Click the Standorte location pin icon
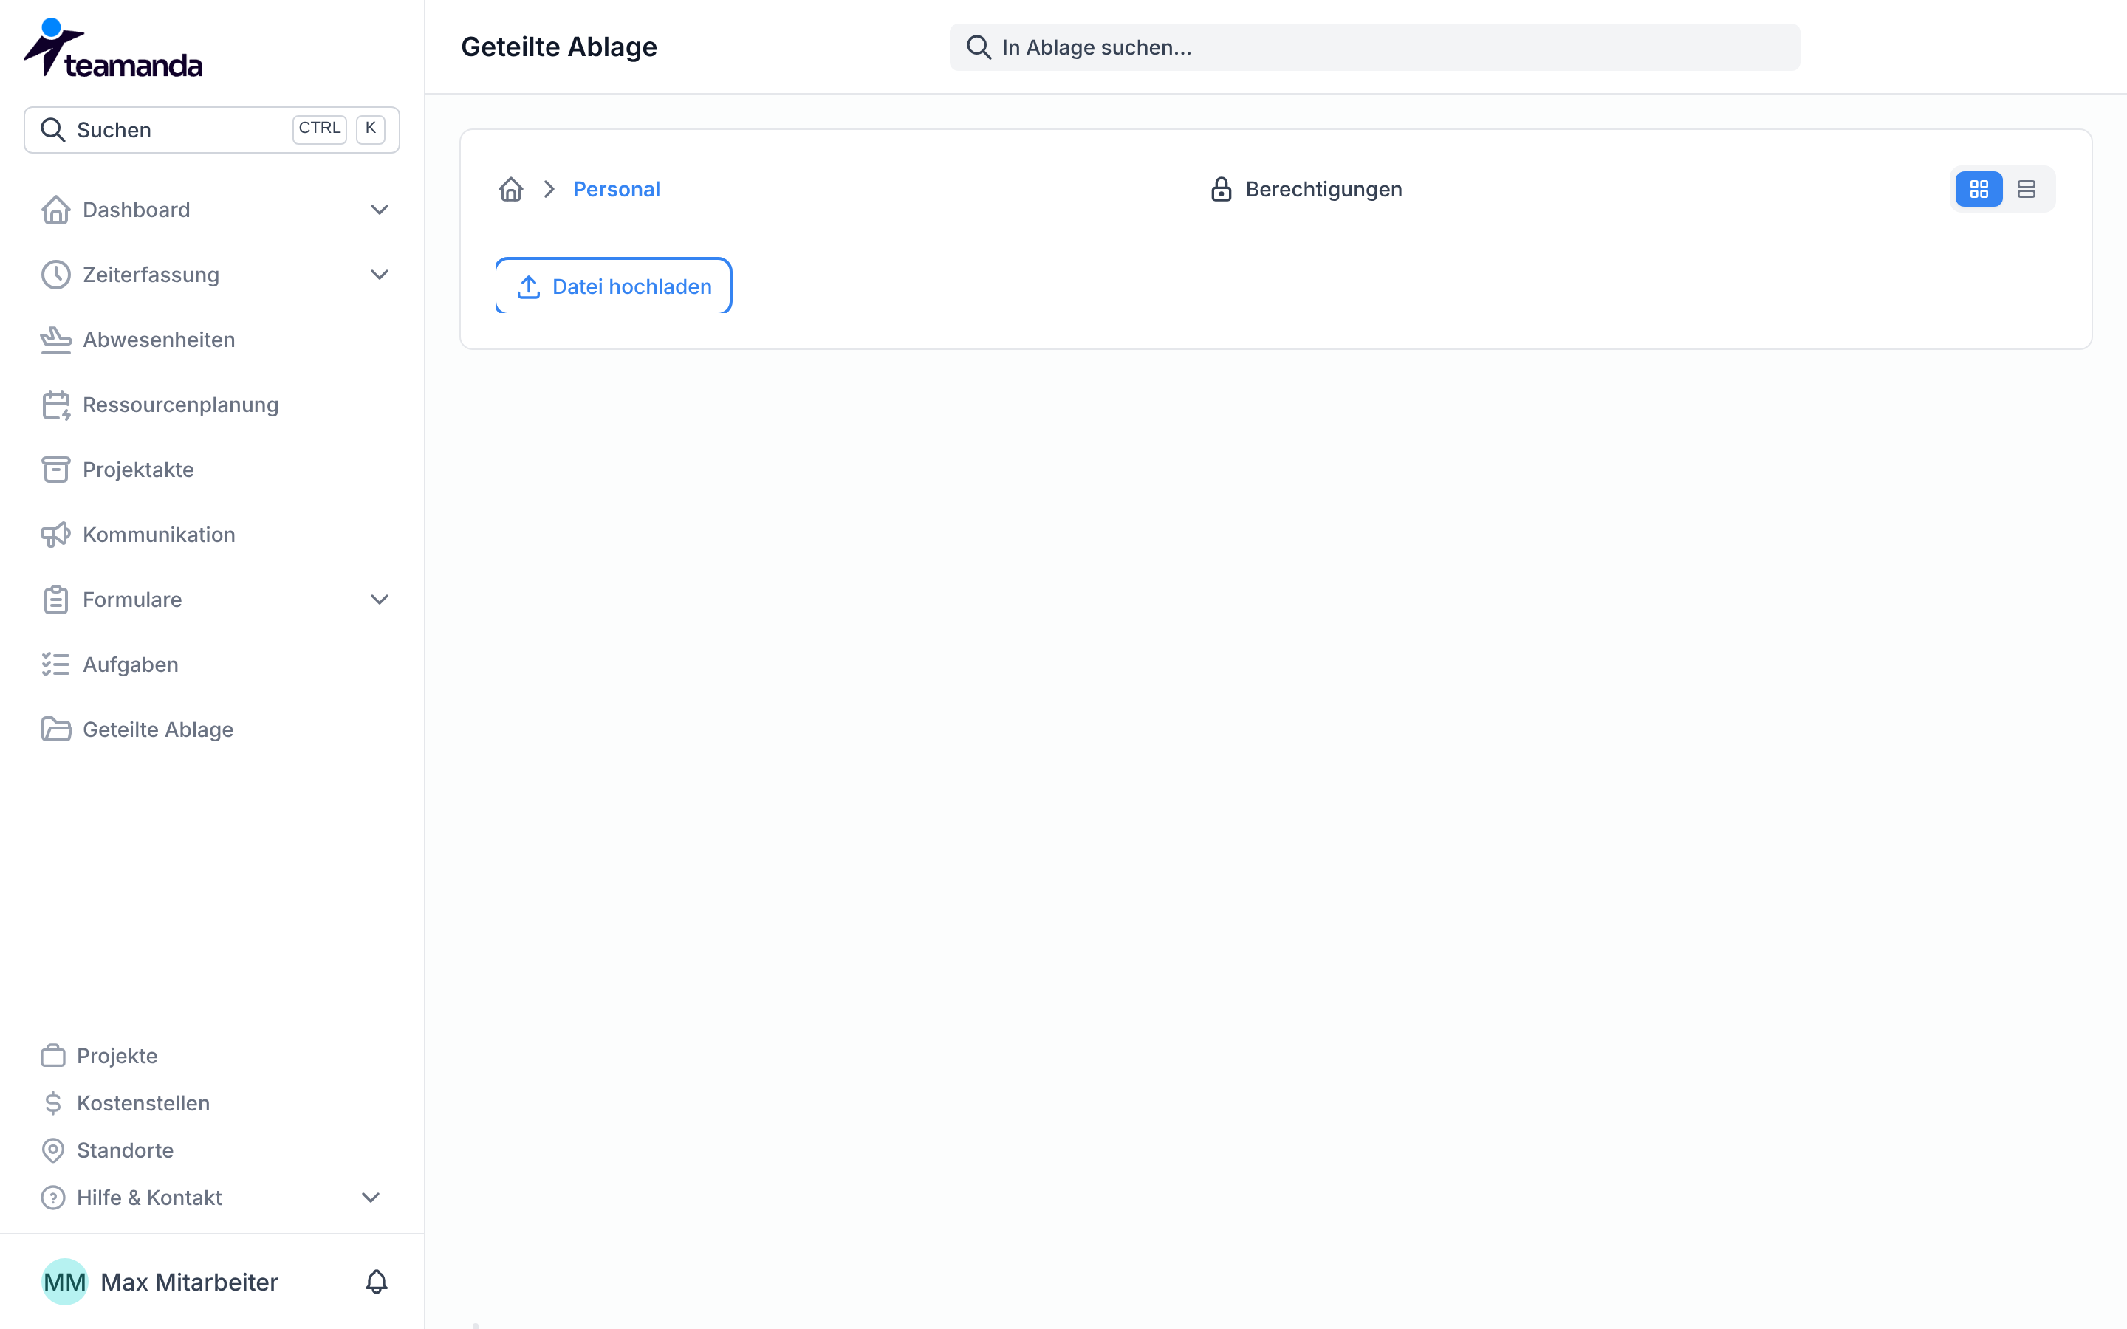This screenshot has width=2127, height=1329. coord(54,1150)
